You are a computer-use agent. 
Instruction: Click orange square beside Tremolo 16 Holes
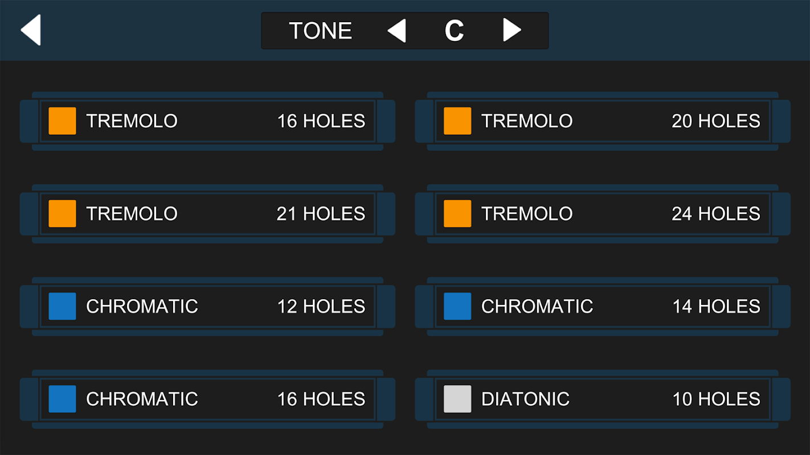click(62, 121)
